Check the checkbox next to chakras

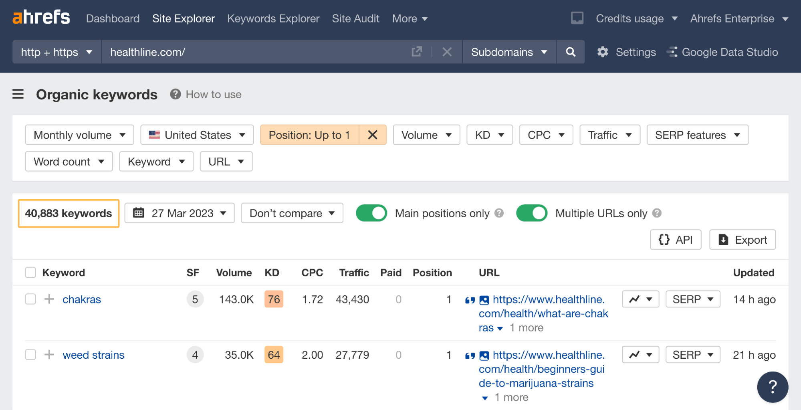30,299
